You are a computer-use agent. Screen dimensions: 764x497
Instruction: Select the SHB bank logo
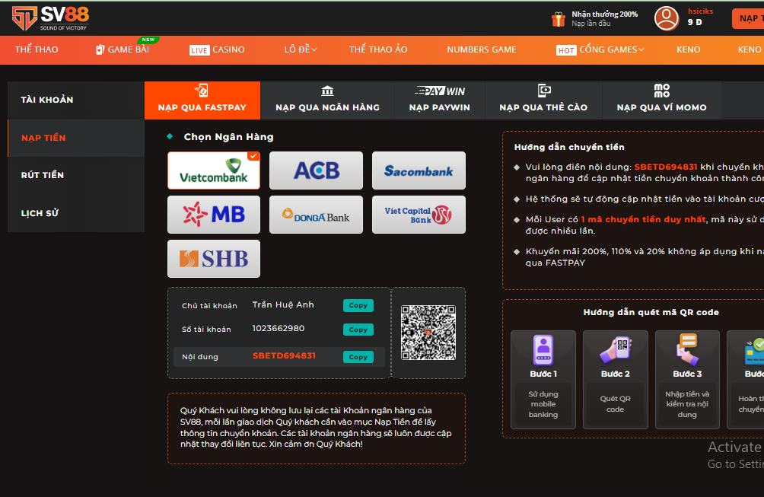click(214, 259)
